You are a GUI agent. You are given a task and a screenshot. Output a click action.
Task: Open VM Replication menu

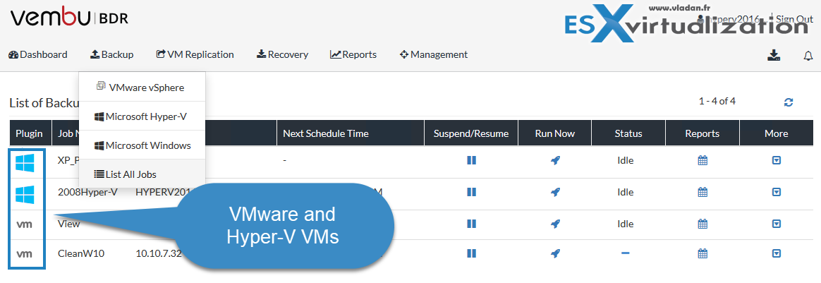(x=195, y=54)
